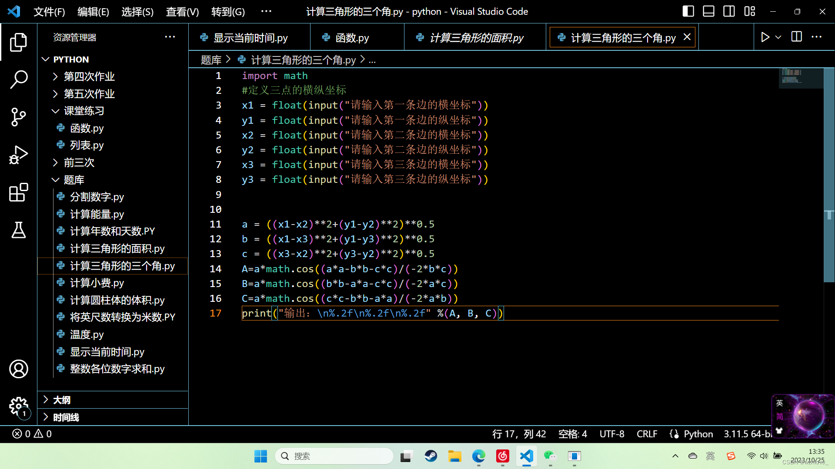Customize layout icon in title bar
The height and width of the screenshot is (469, 835).
coord(749,11)
